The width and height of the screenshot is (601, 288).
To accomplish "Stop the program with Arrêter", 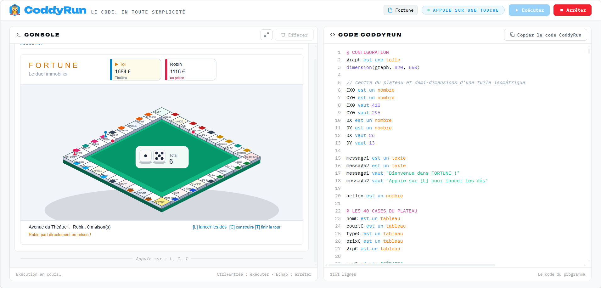I will pyautogui.click(x=572, y=10).
